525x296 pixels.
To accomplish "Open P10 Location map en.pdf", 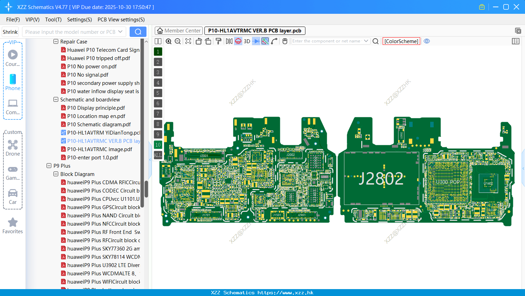I will click(x=93, y=116).
